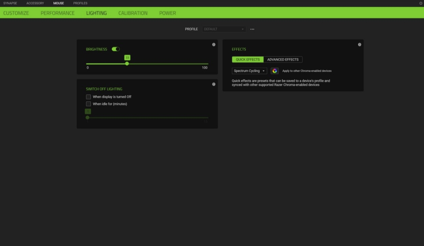The image size is (424, 246).
Task: Open settings gear in top right corner
Action: point(421,3)
